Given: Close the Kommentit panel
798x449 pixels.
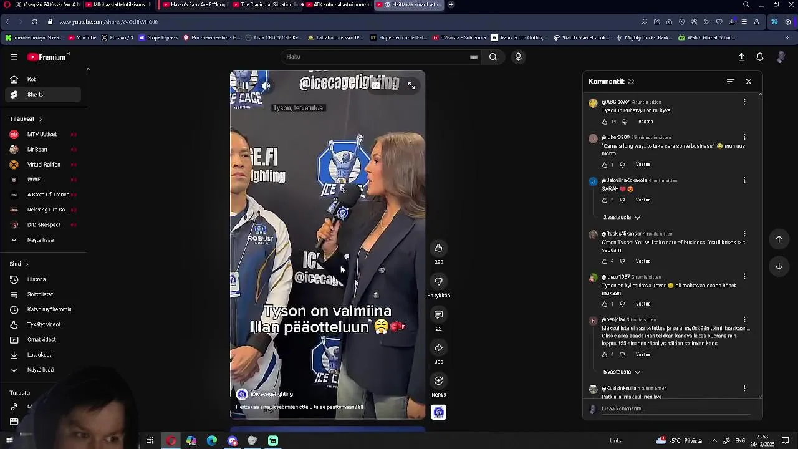Looking at the screenshot, I should (749, 82).
